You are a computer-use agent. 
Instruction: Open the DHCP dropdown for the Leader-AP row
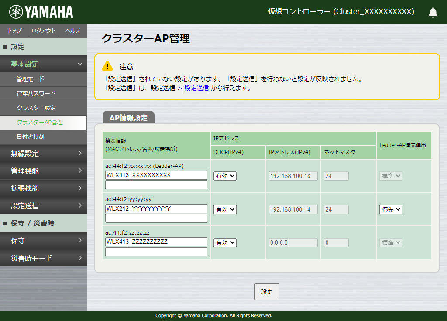[224, 175]
